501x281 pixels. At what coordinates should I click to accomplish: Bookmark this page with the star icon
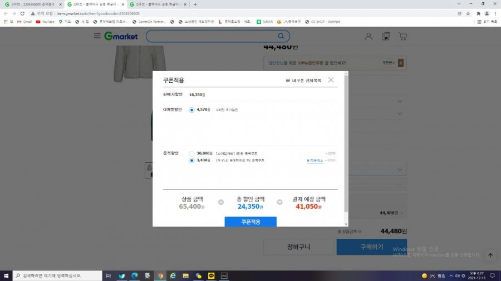[468, 14]
